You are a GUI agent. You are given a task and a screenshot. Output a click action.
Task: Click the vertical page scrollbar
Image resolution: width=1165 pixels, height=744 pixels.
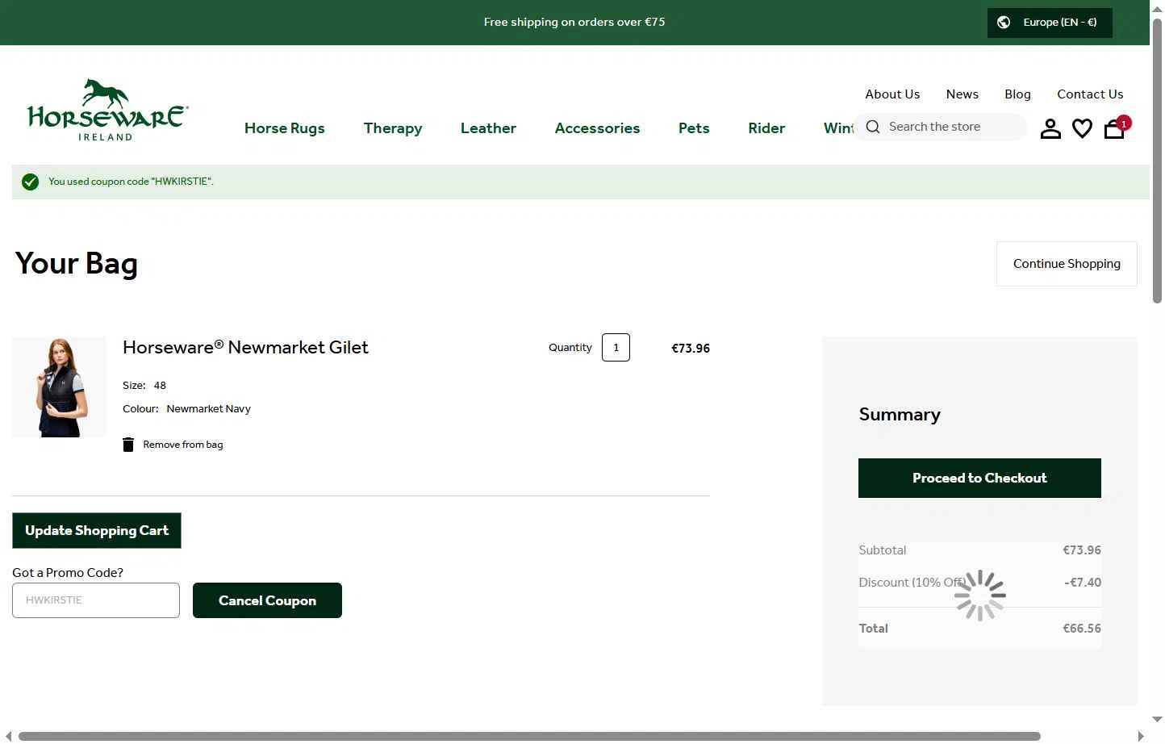click(x=1157, y=161)
